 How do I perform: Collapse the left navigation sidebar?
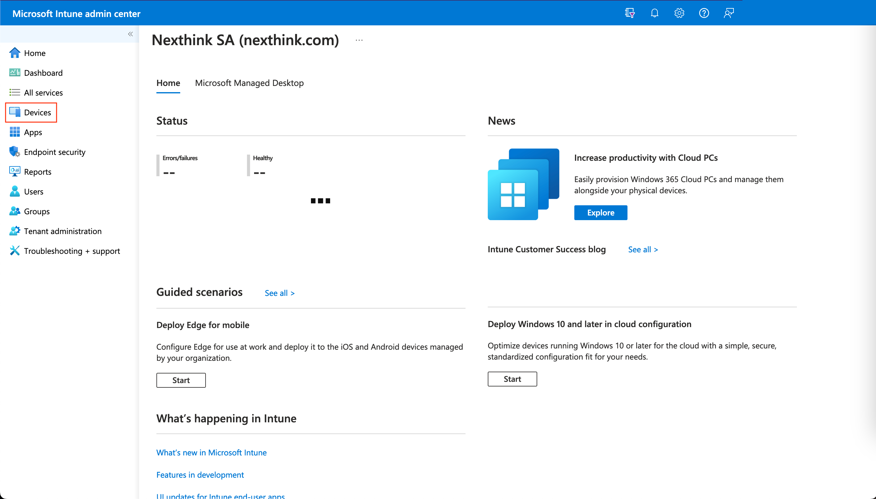(x=130, y=34)
